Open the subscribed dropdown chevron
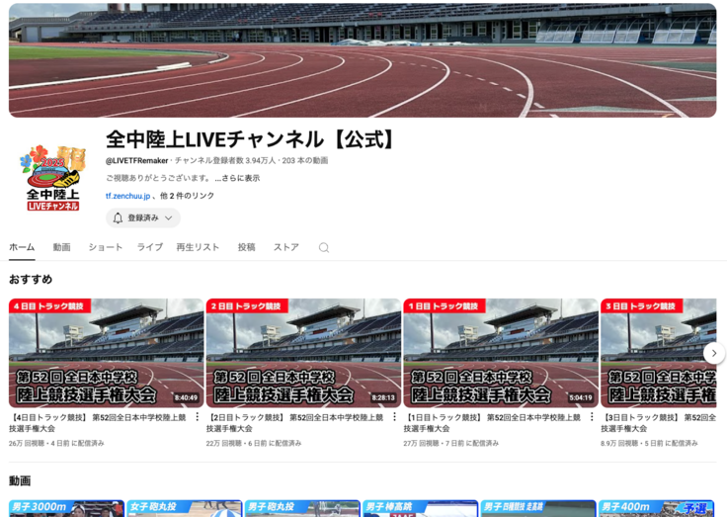The height and width of the screenshot is (517, 727). (169, 218)
